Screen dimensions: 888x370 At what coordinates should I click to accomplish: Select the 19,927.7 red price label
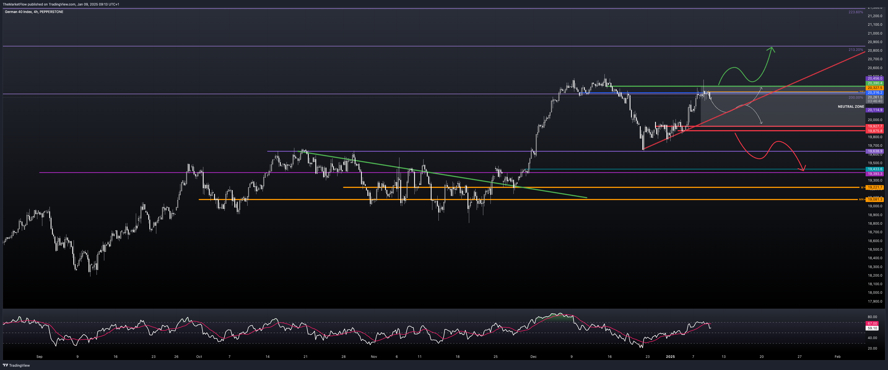pyautogui.click(x=875, y=126)
